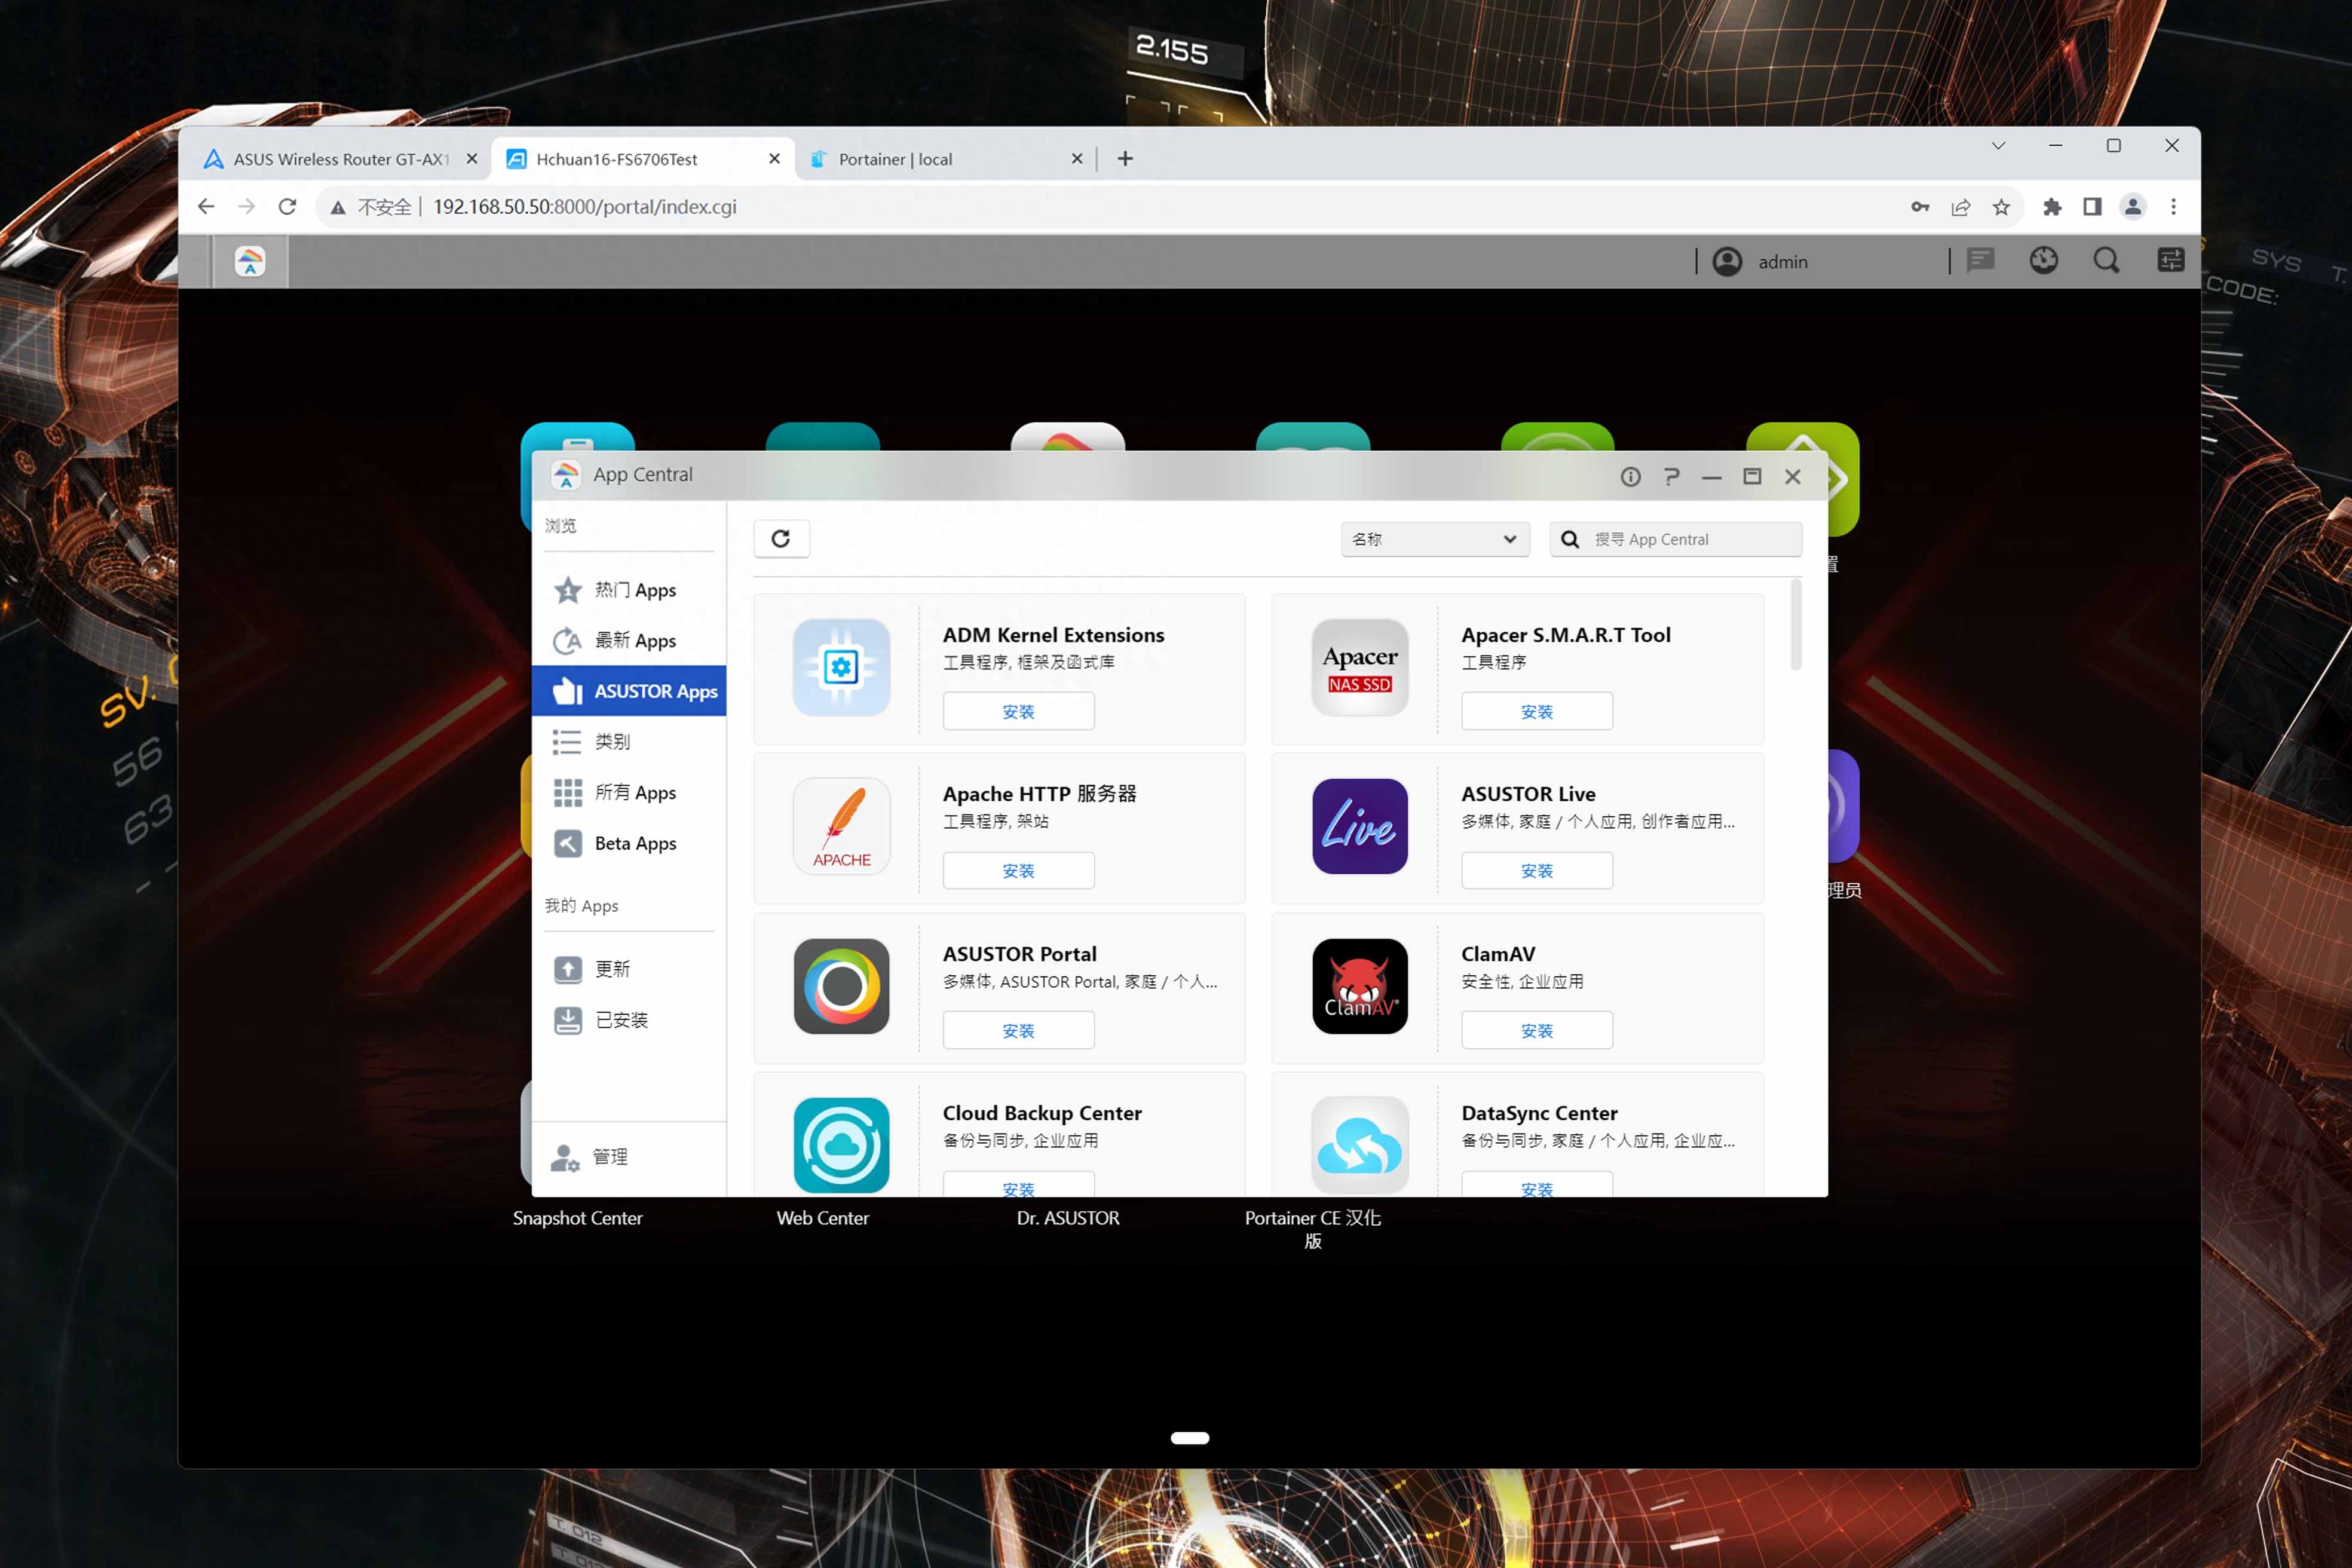Select ASUSTOR Apps in sidebar
The width and height of the screenshot is (2352, 1568).
(629, 691)
